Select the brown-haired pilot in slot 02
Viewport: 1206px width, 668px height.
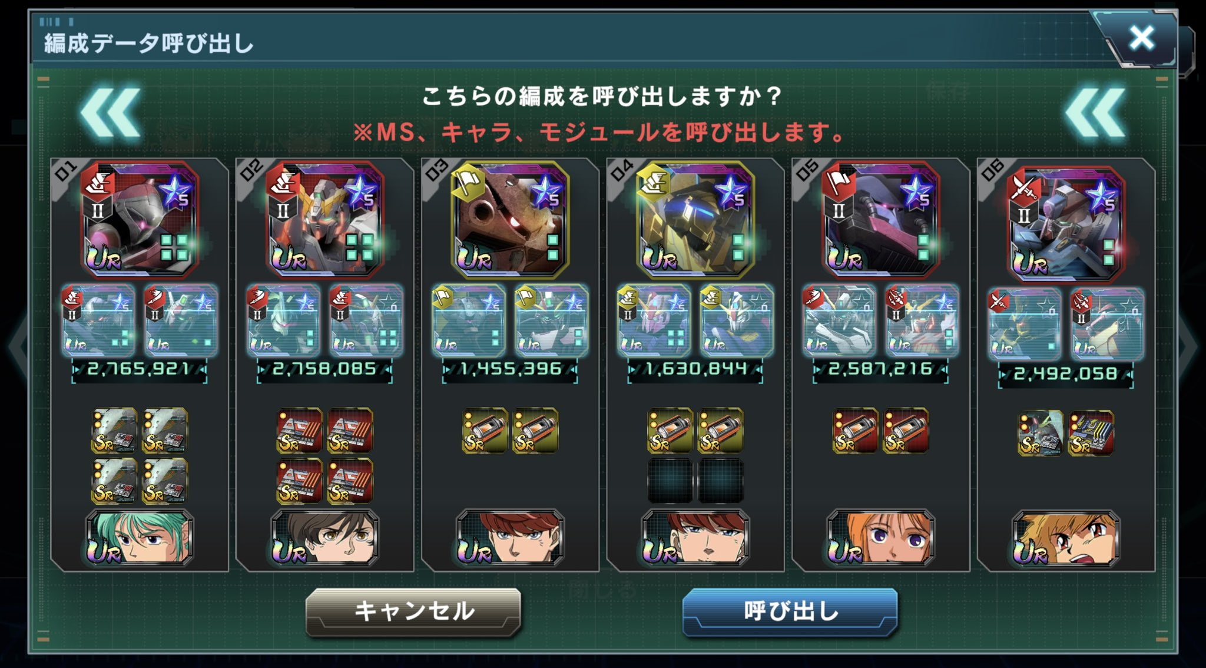(x=325, y=538)
